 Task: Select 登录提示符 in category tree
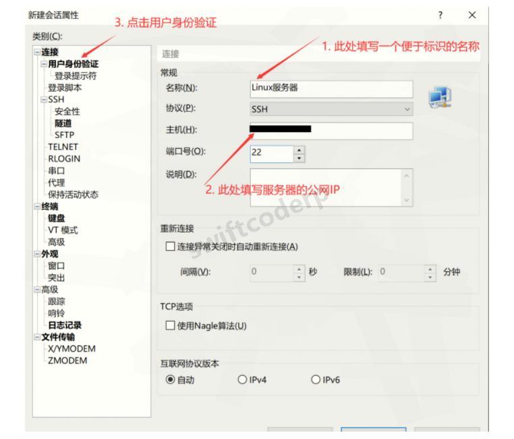(76, 76)
